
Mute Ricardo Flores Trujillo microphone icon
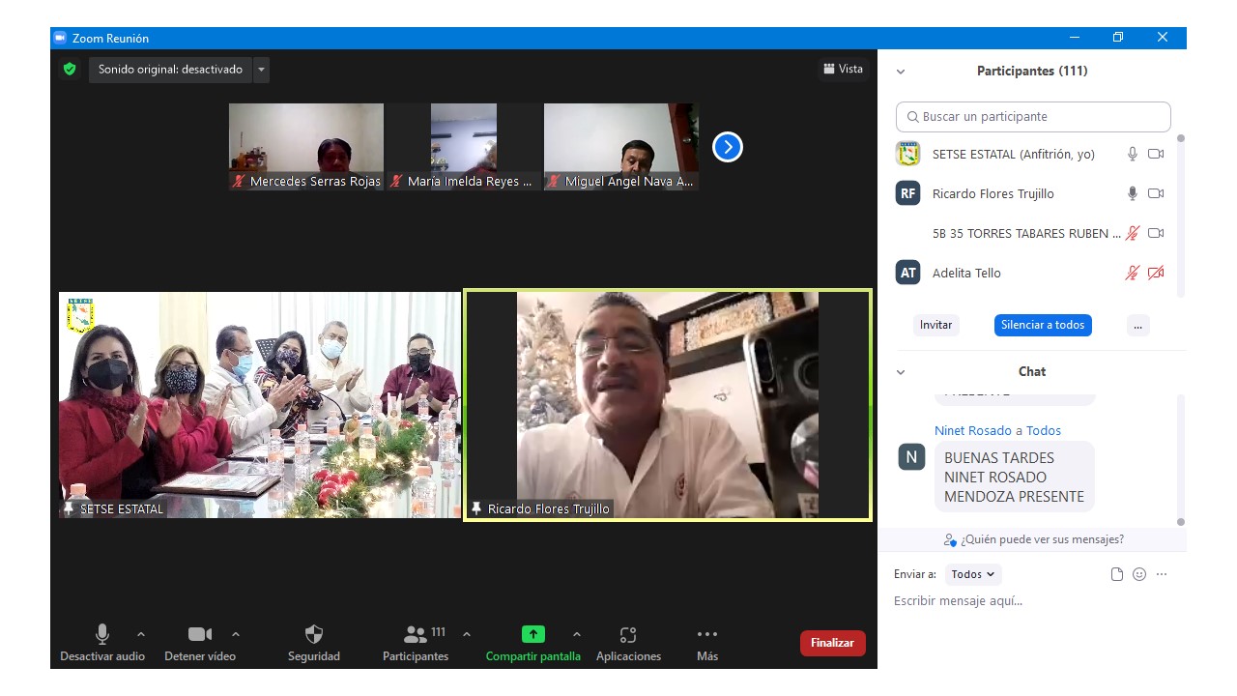coord(1133,193)
